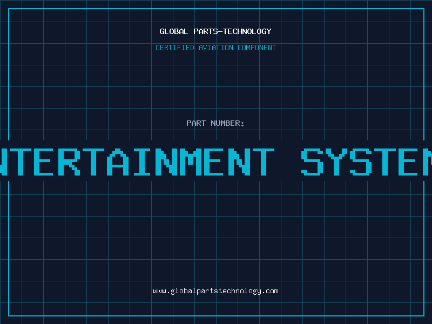
Task: Click the word PART in the label
Action: (x=196, y=123)
